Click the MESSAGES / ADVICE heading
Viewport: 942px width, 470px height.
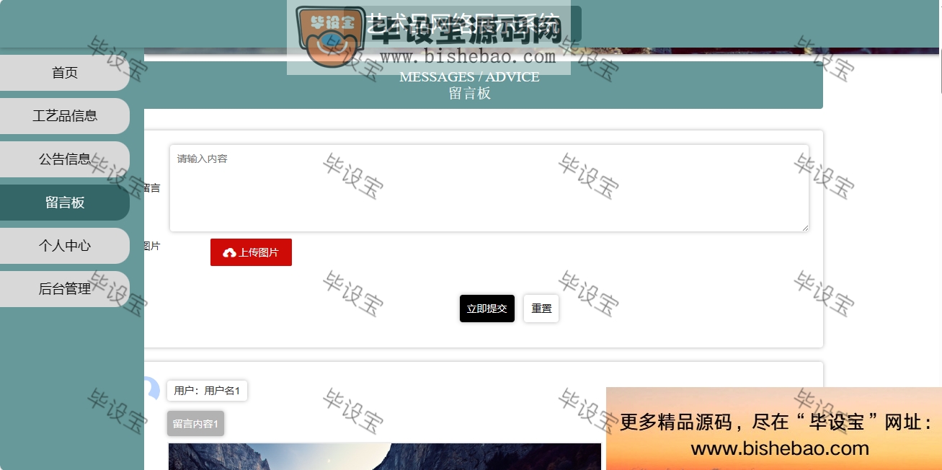(x=469, y=77)
